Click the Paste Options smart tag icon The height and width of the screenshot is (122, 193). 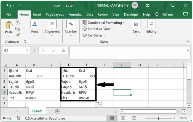tap(99, 104)
